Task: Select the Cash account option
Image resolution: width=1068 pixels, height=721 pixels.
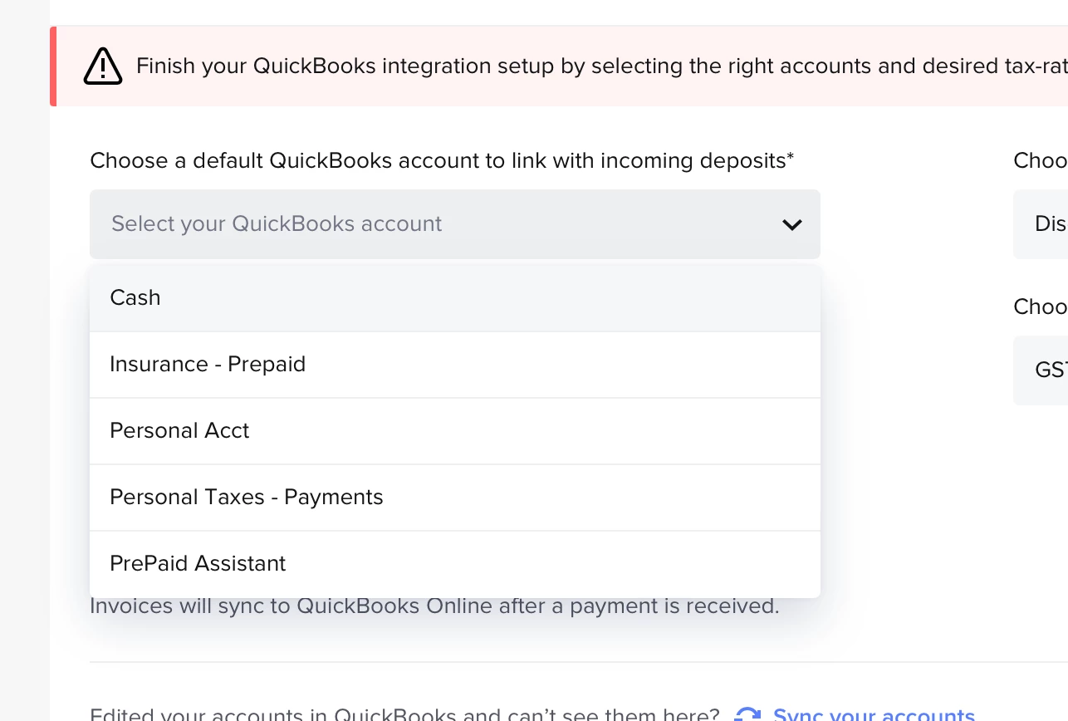Action: (455, 298)
